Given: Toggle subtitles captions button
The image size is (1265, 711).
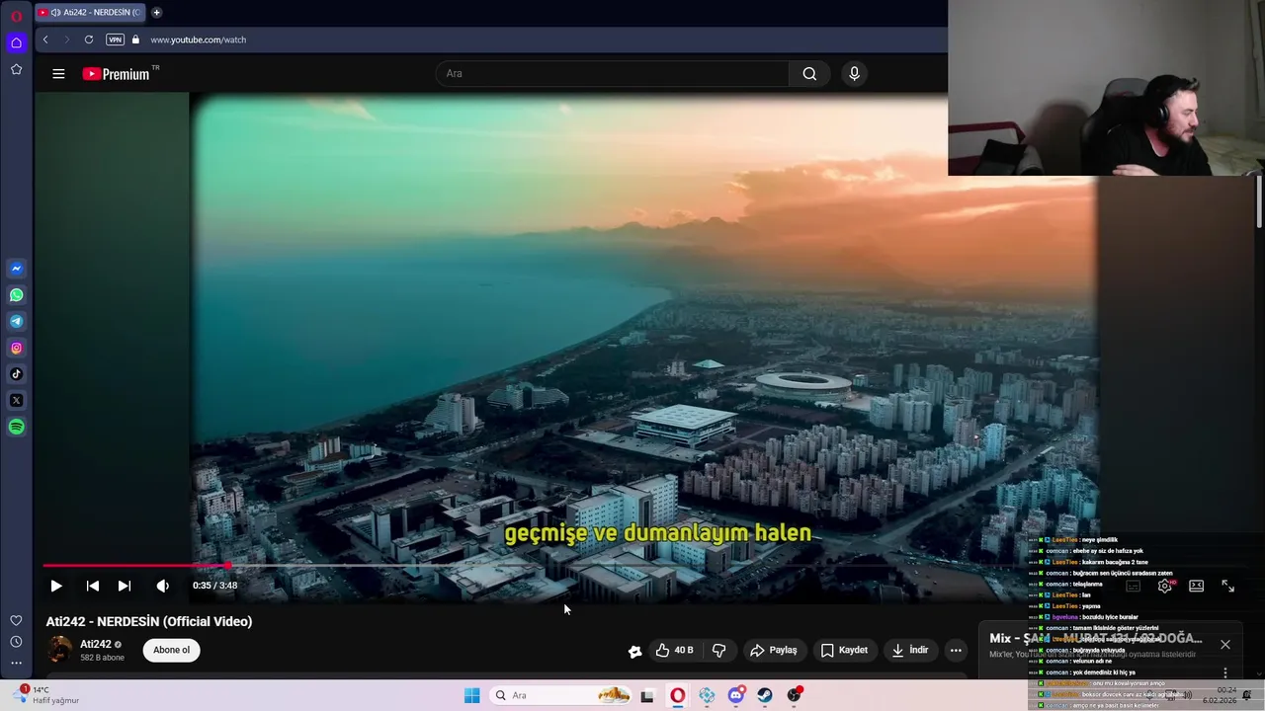Looking at the screenshot, I should 1134,586.
